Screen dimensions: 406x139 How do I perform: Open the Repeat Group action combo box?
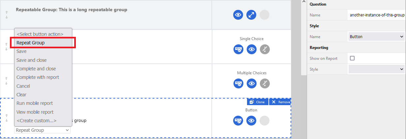point(43,130)
